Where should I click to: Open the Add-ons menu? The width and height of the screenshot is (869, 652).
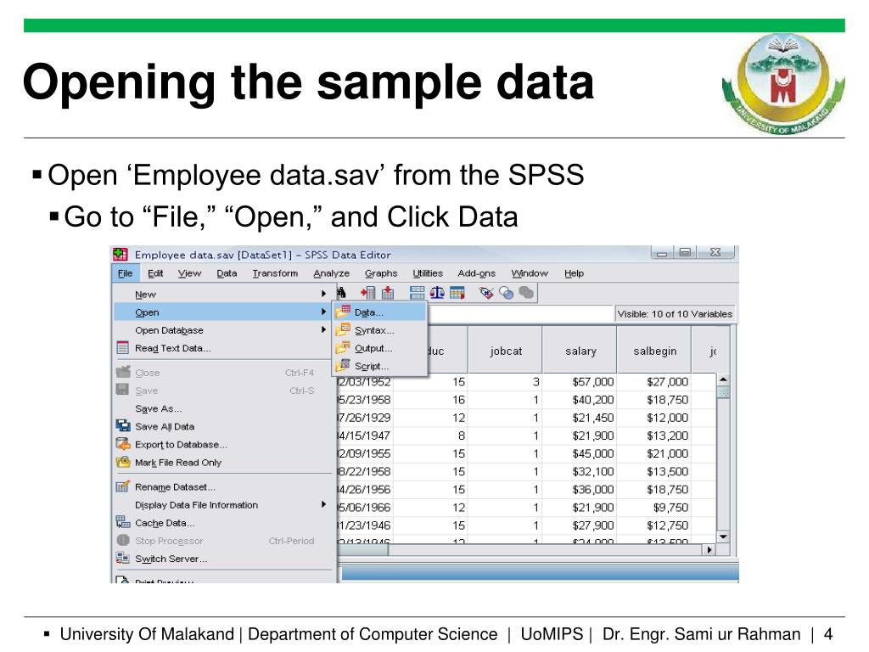tap(477, 273)
